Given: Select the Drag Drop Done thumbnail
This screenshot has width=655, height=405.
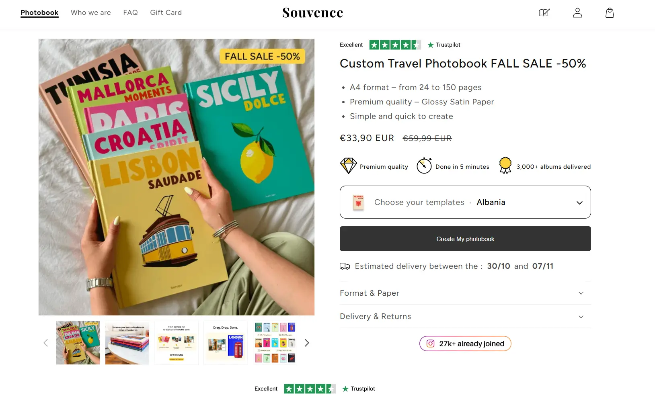Looking at the screenshot, I should pos(226,343).
